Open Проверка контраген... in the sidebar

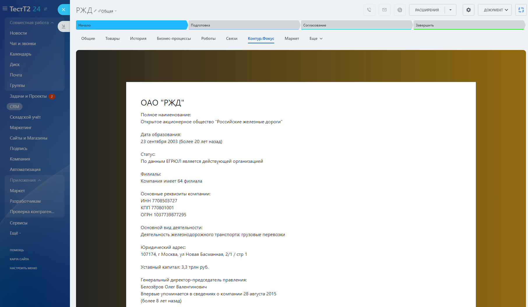click(x=32, y=212)
